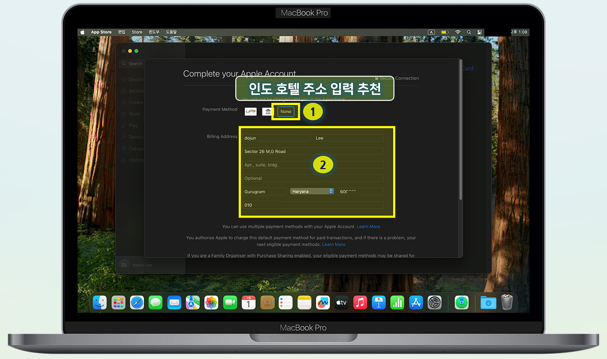
Task: Open Photos from the Dock
Action: tap(211, 302)
